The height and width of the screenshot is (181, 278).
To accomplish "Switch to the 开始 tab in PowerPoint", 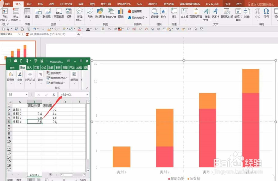I will [7, 4].
